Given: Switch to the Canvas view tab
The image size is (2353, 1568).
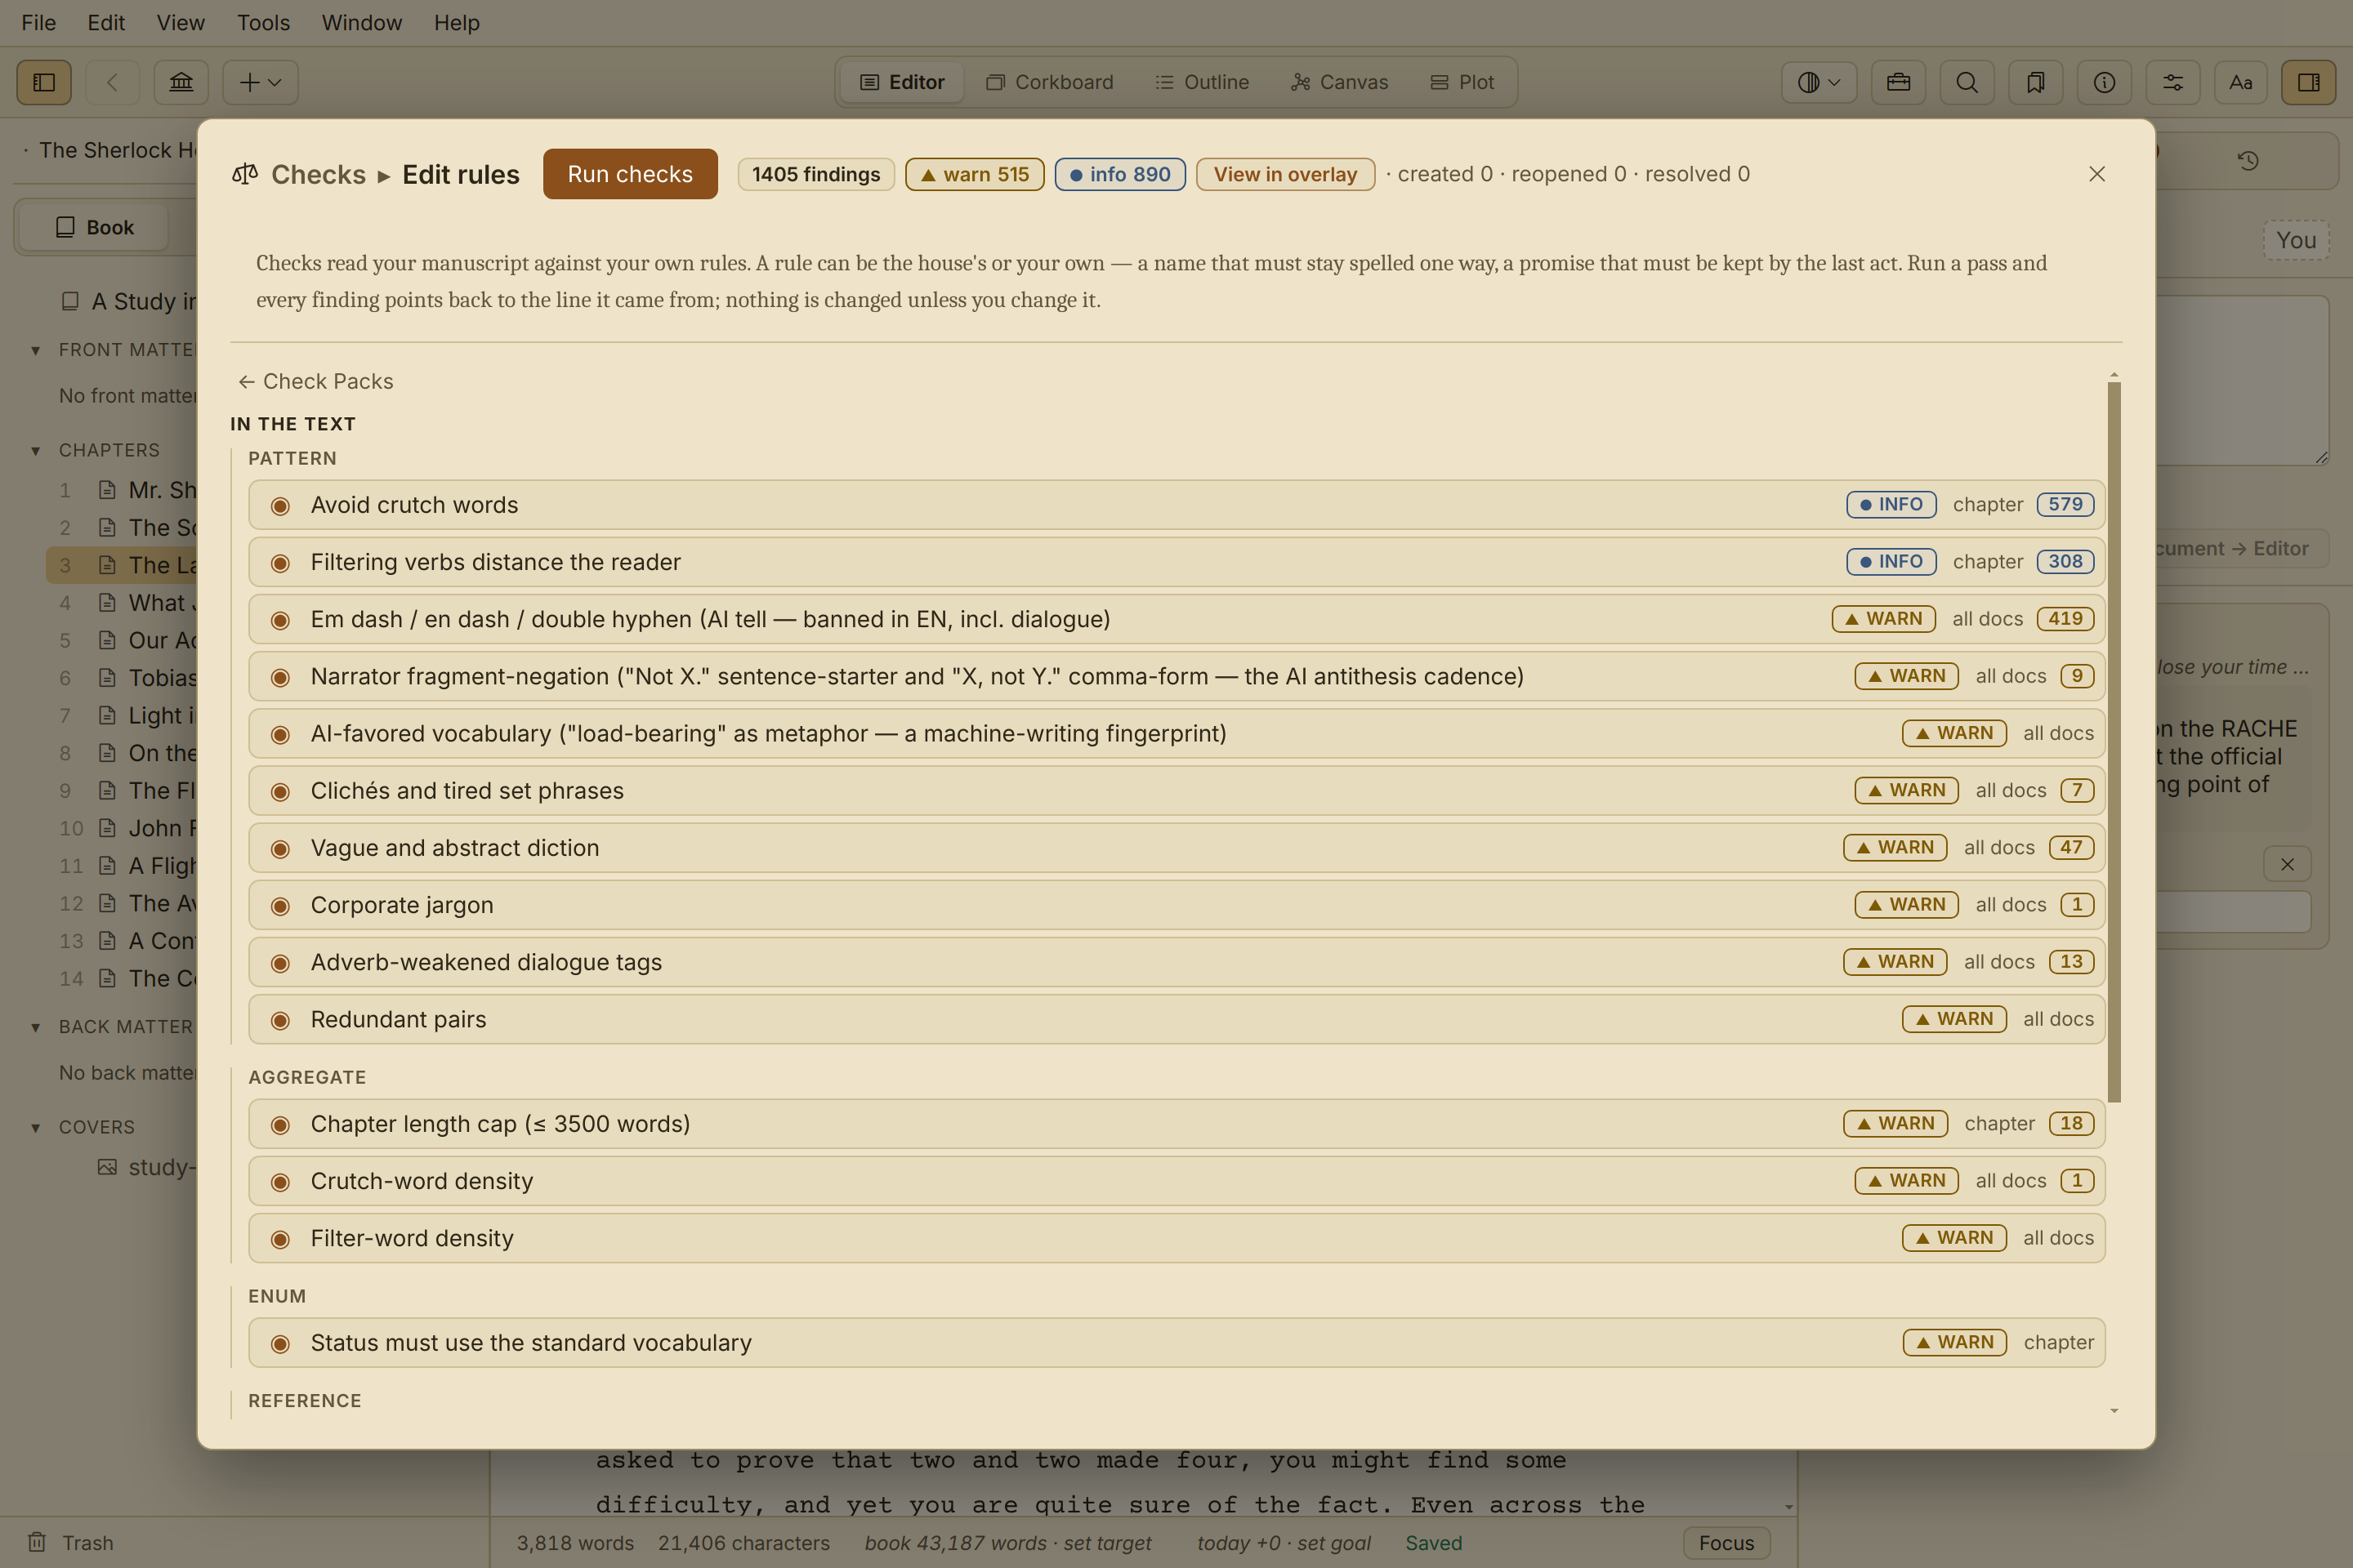Looking at the screenshot, I should [1340, 82].
